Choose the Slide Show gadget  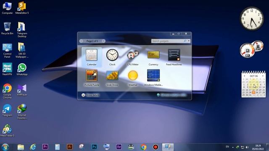coord(112,78)
